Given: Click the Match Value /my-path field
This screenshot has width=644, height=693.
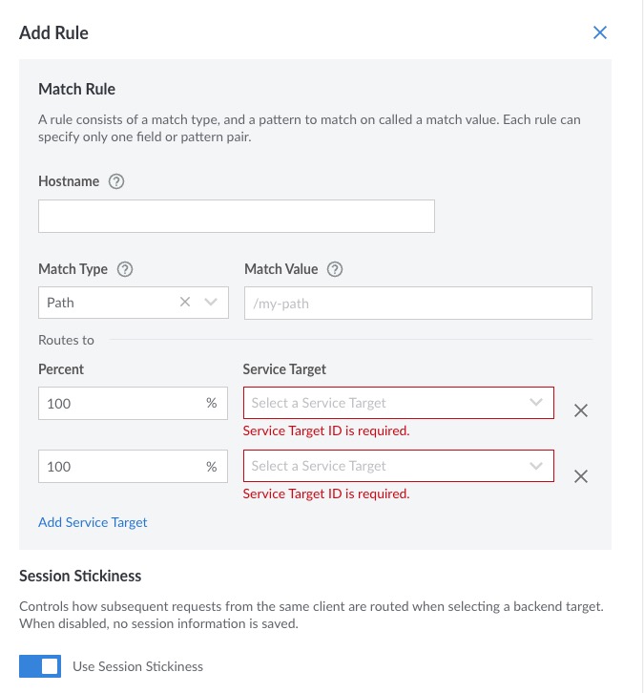Looking at the screenshot, I should point(418,304).
